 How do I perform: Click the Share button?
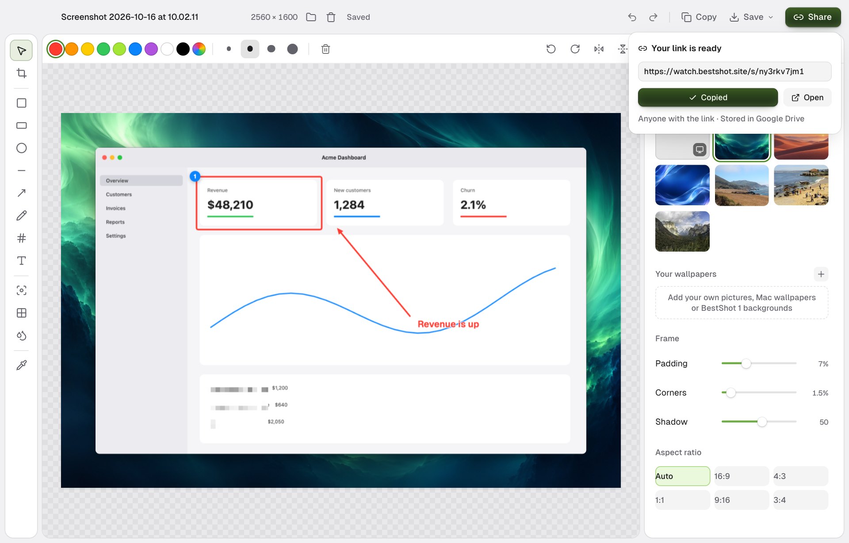813,17
